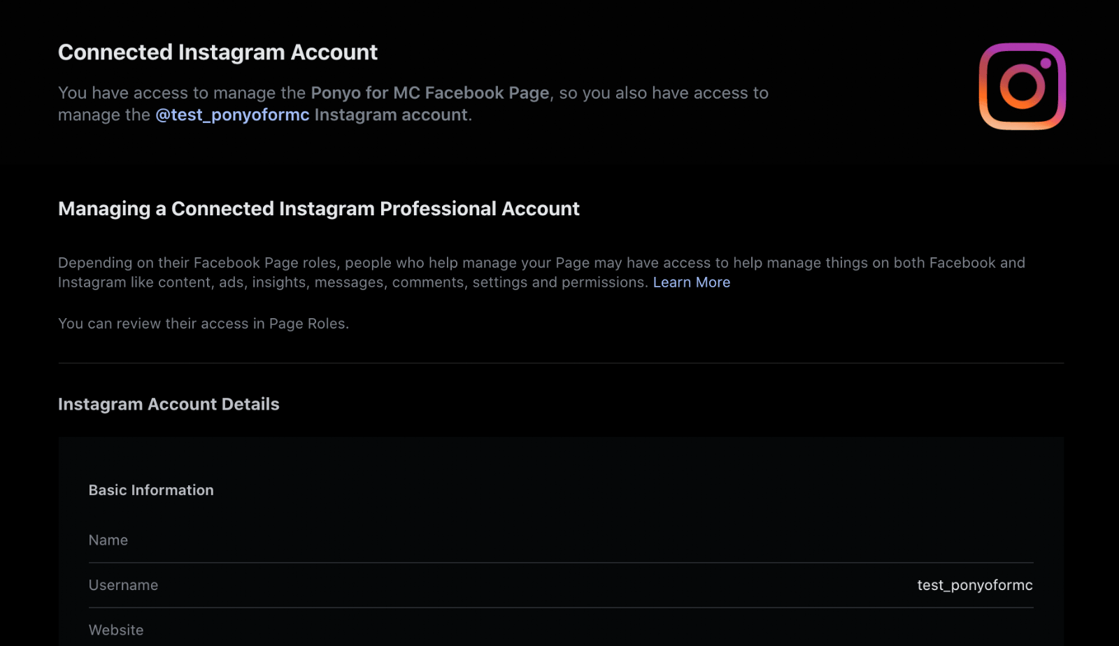The height and width of the screenshot is (646, 1119).
Task: Open the Learn More link
Action: [692, 282]
